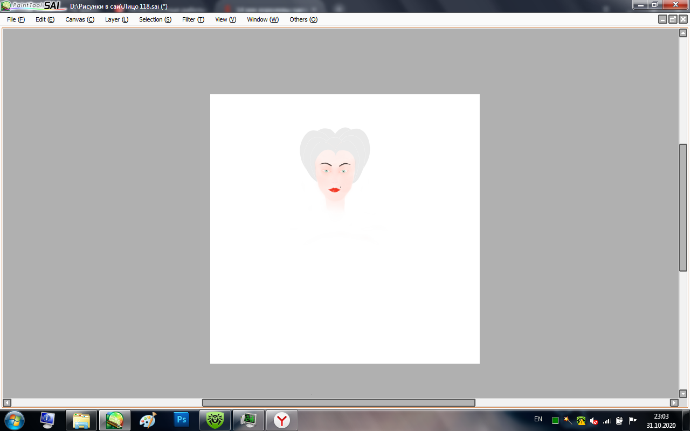Open Photoshop from the taskbar
Viewport: 691px width, 431px height.
182,420
